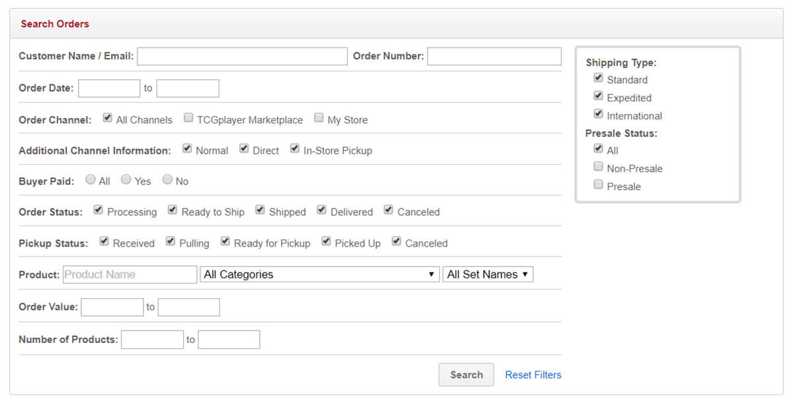The width and height of the screenshot is (793, 407).
Task: Focus the Customer Name / Email field
Action: [x=242, y=56]
